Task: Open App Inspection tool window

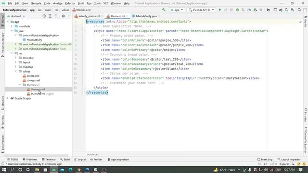Action: click(x=118, y=160)
